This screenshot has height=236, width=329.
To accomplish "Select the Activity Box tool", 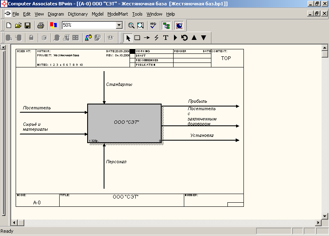I will pyautogui.click(x=137, y=38).
